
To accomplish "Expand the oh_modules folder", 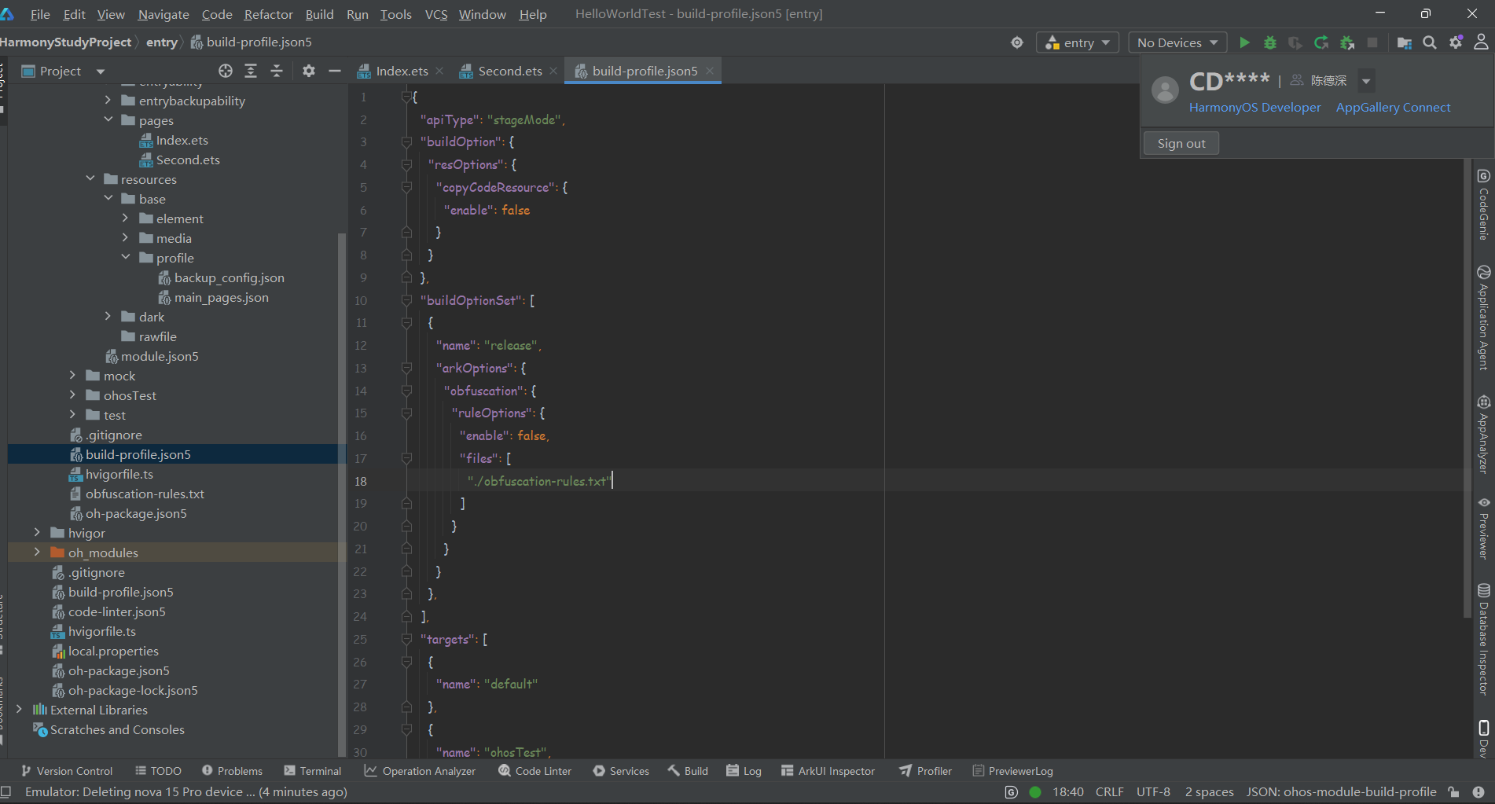I will coord(37,553).
